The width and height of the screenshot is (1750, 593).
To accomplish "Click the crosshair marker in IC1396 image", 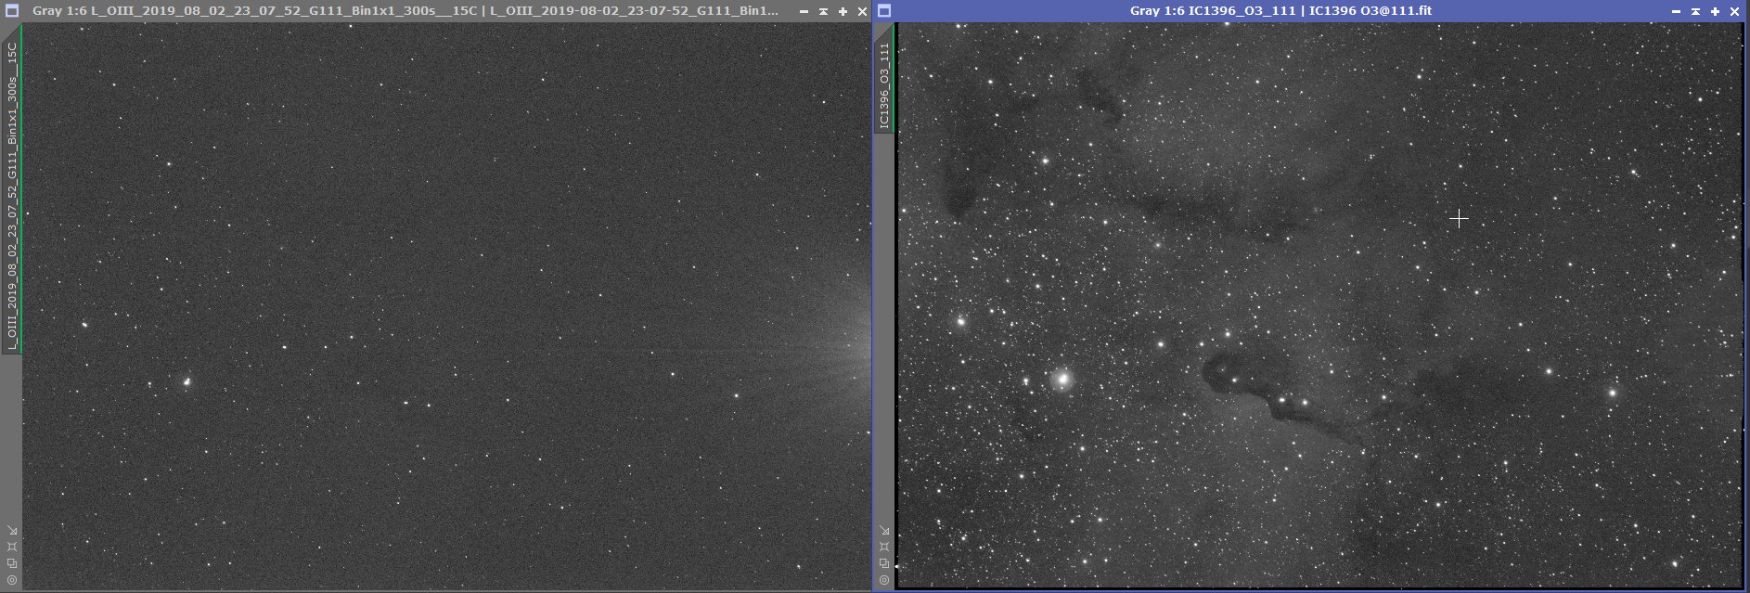I will tap(1459, 219).
